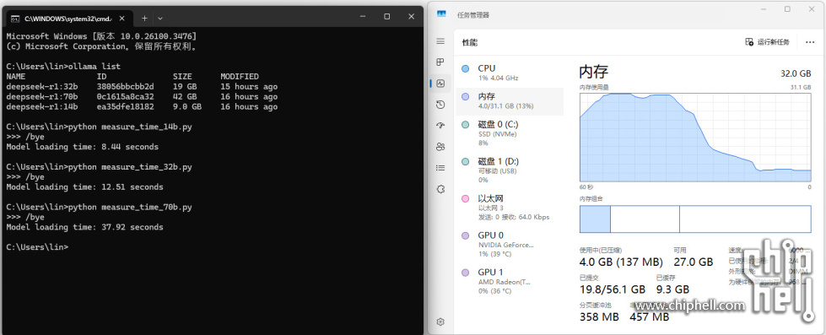
Task: Open the Details list icon in sidebar
Action: [x=440, y=168]
